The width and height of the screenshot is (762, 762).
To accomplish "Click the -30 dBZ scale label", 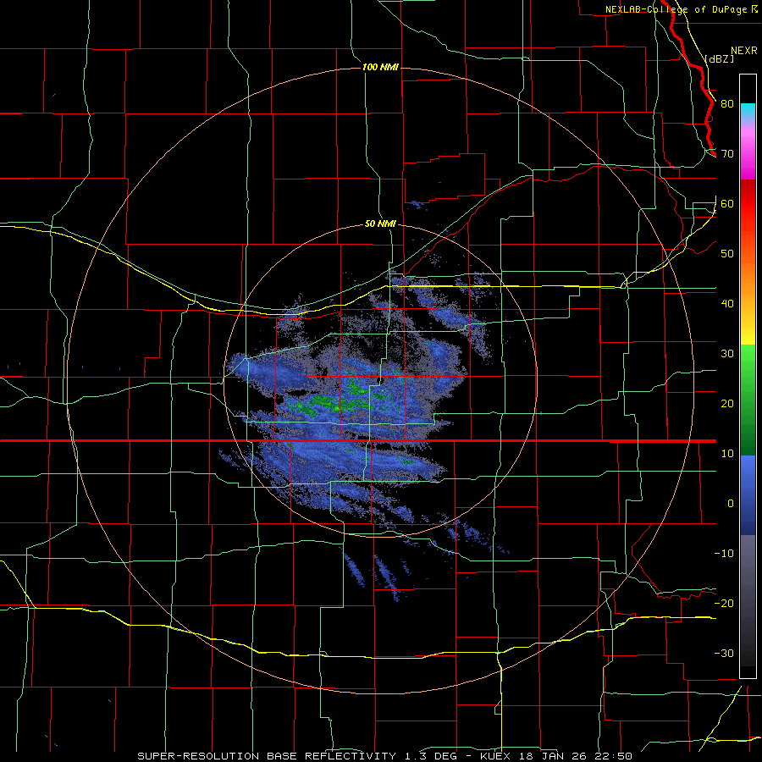I will pyautogui.click(x=724, y=654).
